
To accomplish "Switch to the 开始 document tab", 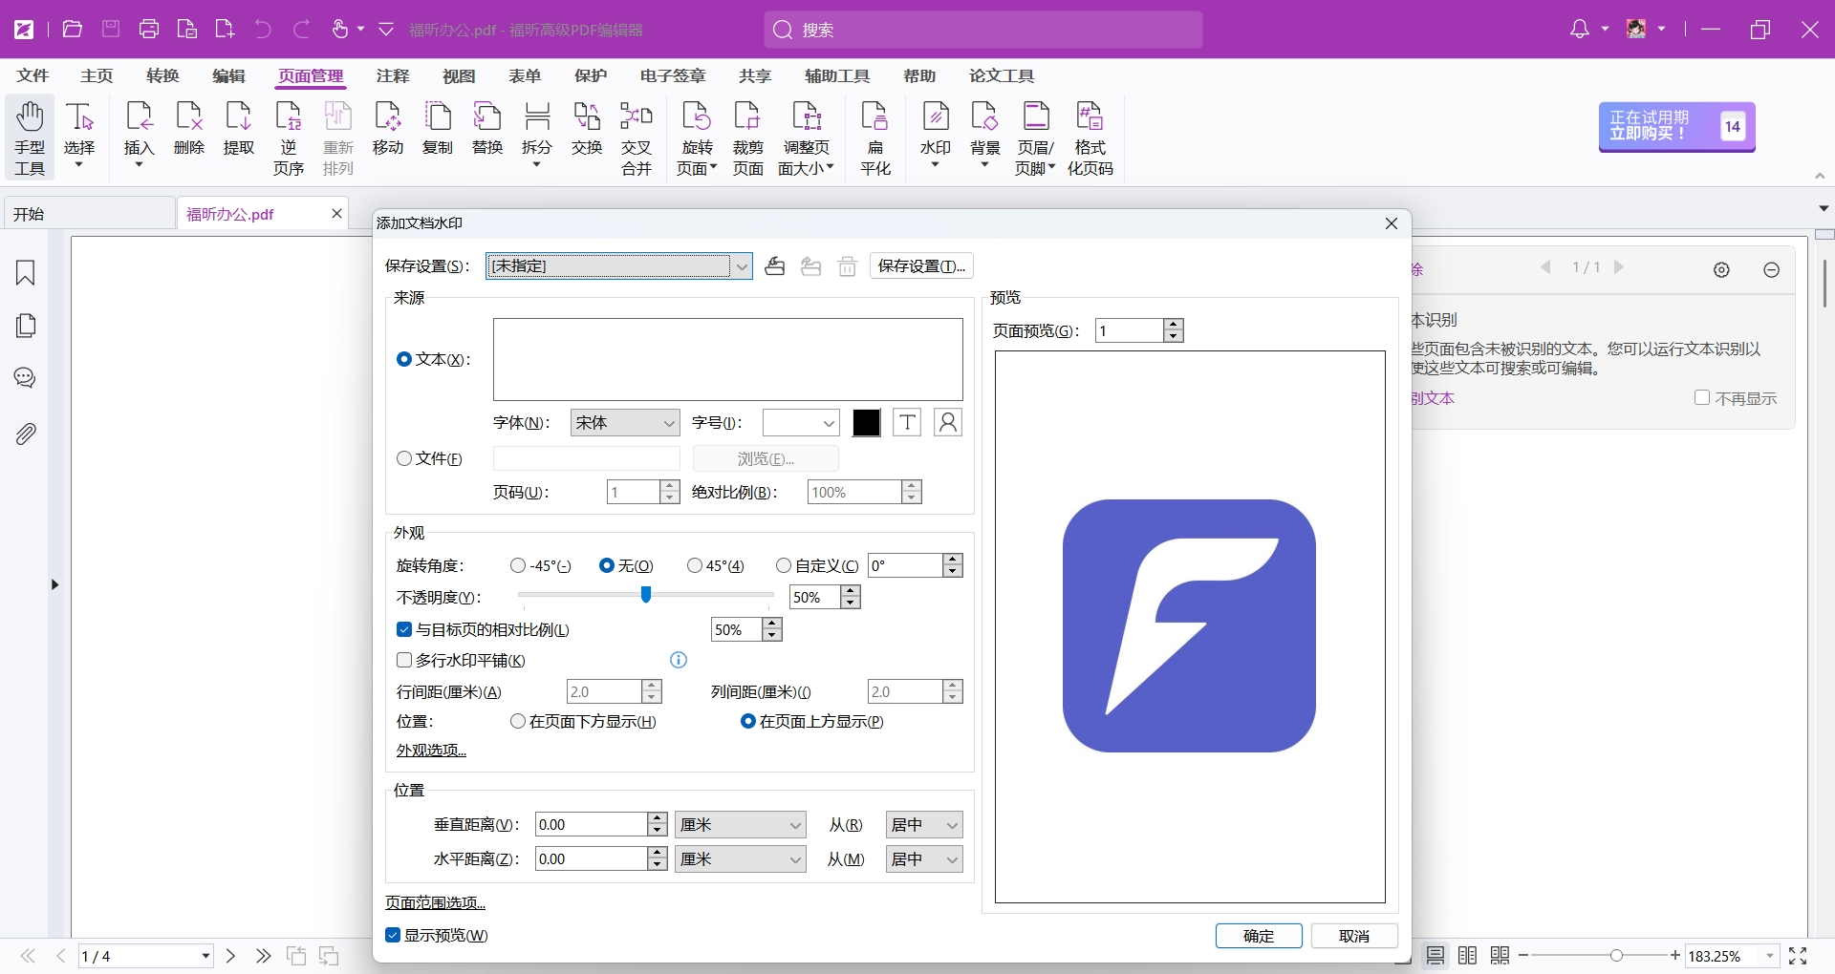I will tap(91, 214).
